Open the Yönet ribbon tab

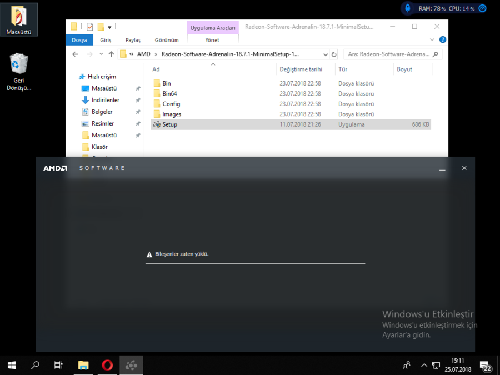pyautogui.click(x=212, y=40)
